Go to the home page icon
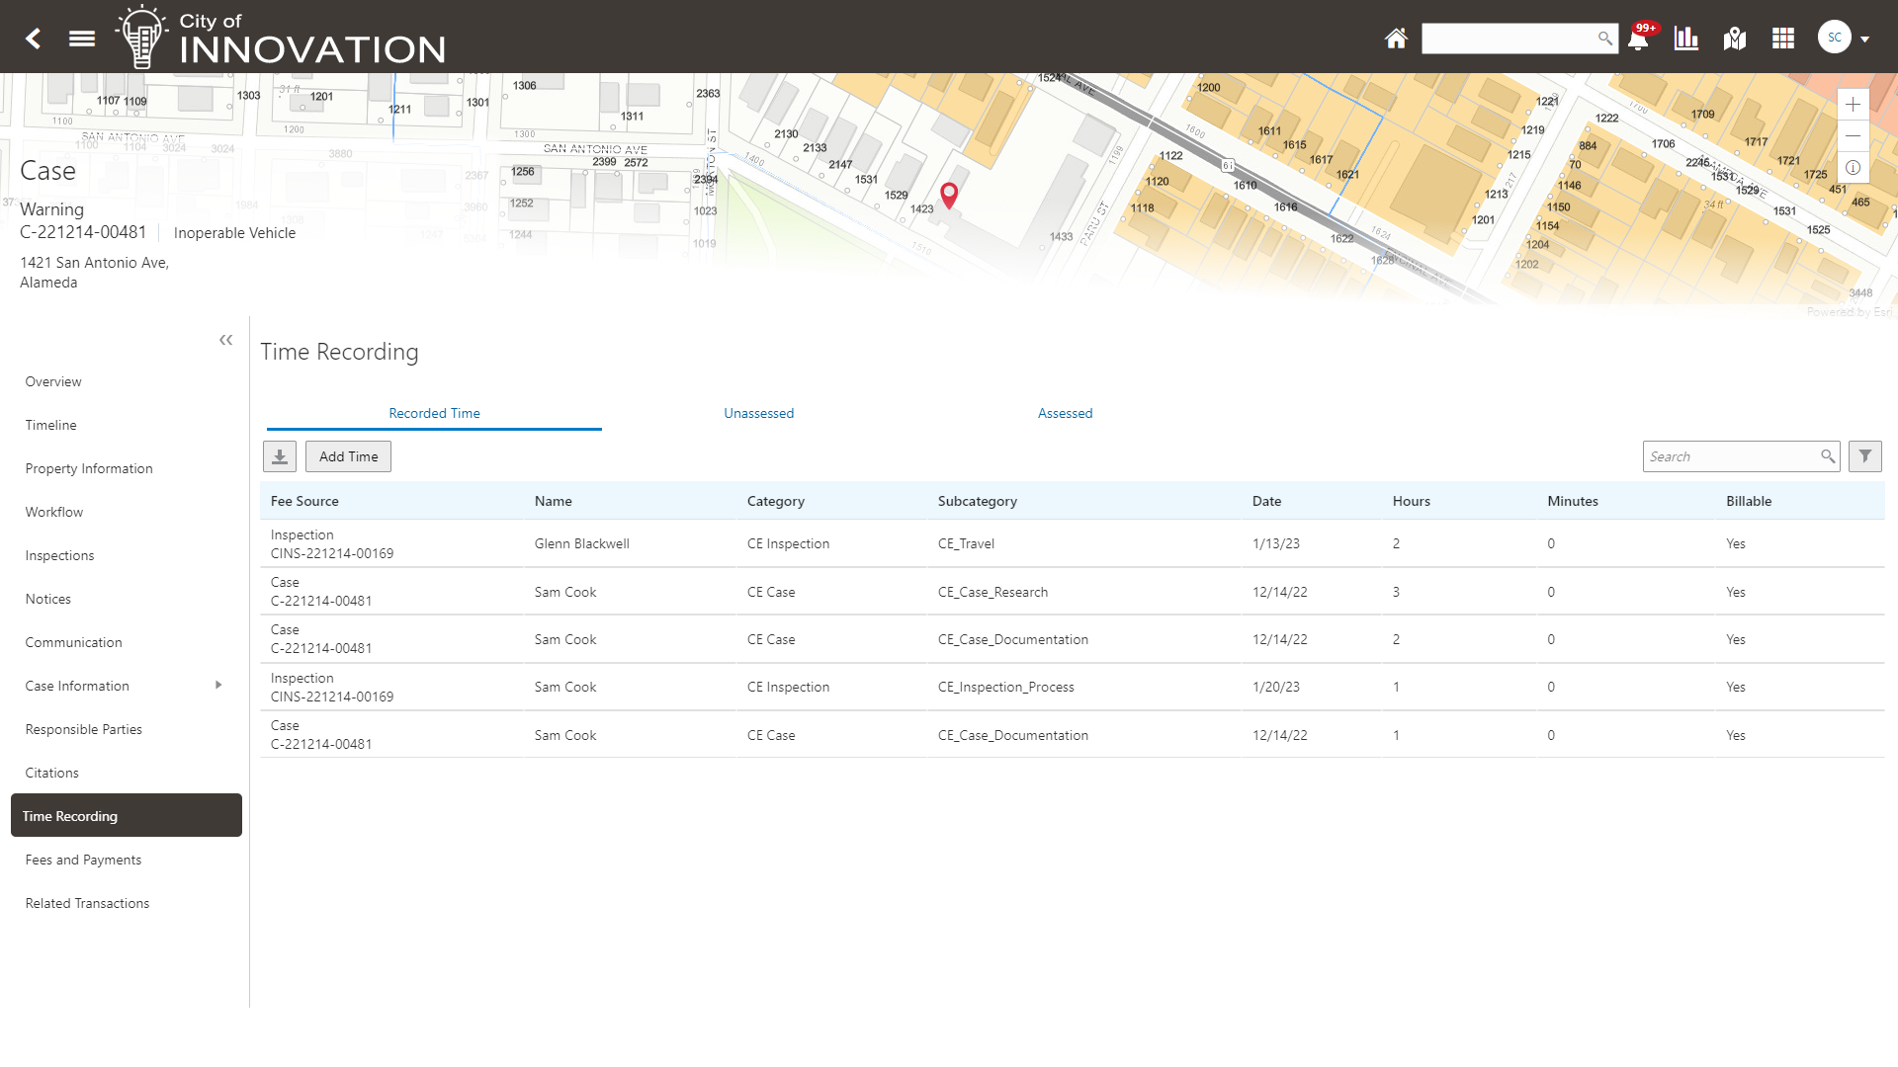The image size is (1898, 1067). tap(1396, 39)
